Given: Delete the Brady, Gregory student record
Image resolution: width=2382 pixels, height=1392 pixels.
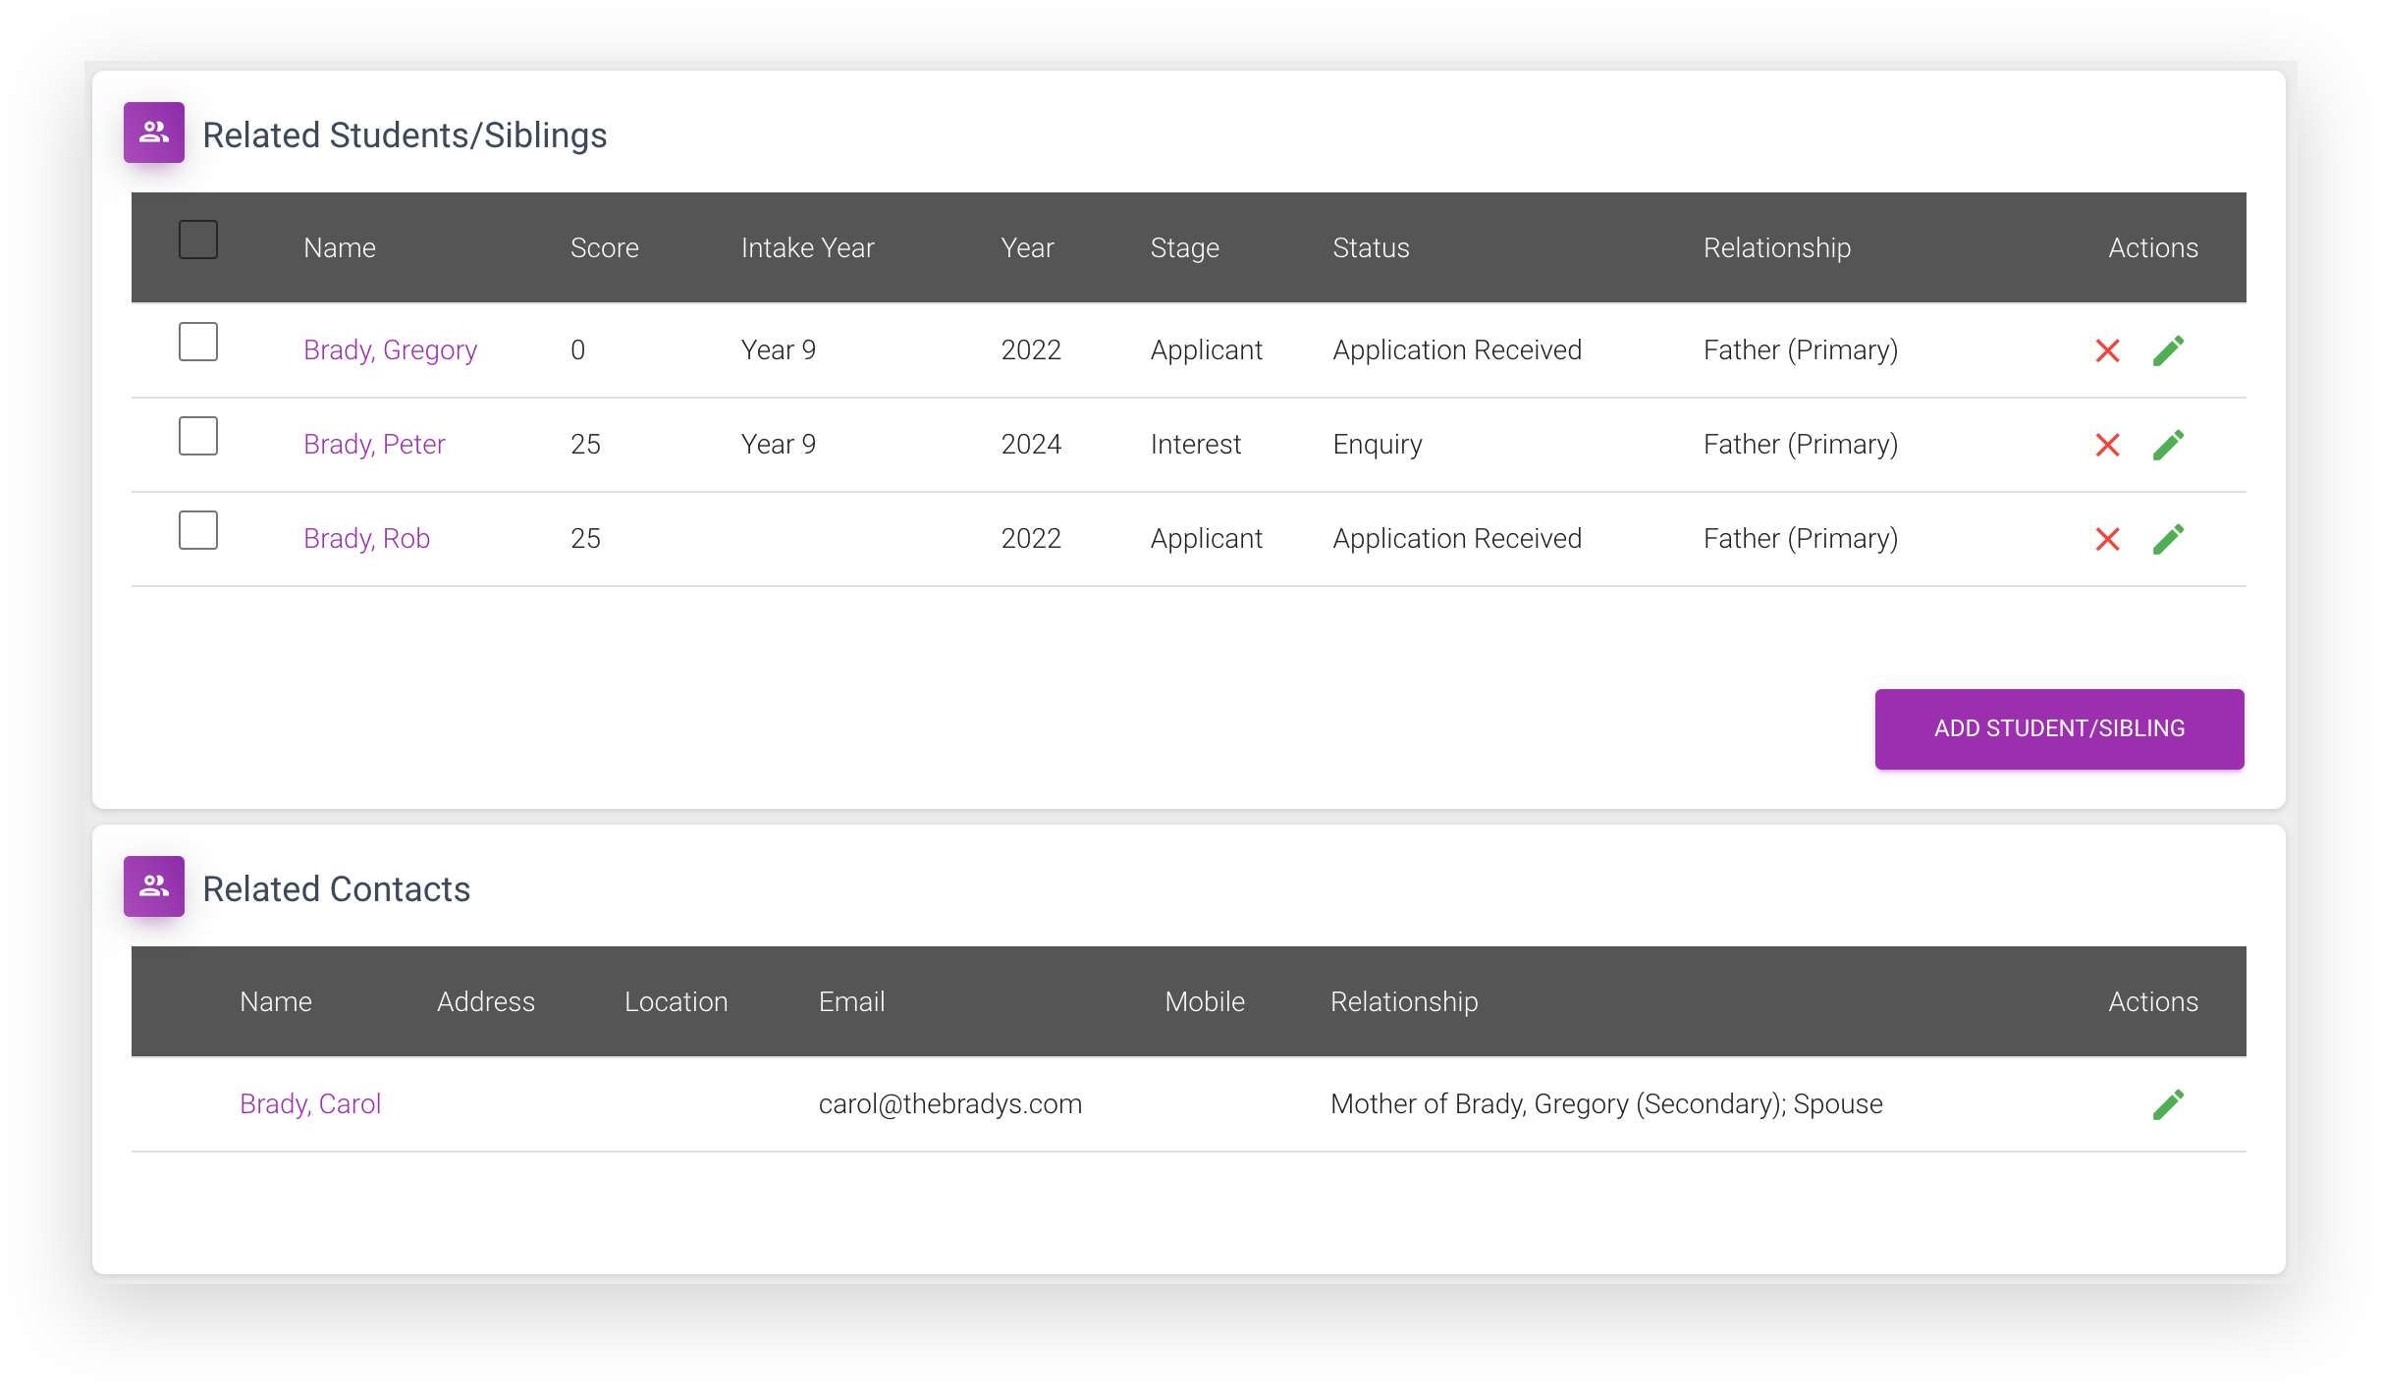Looking at the screenshot, I should coord(2108,350).
